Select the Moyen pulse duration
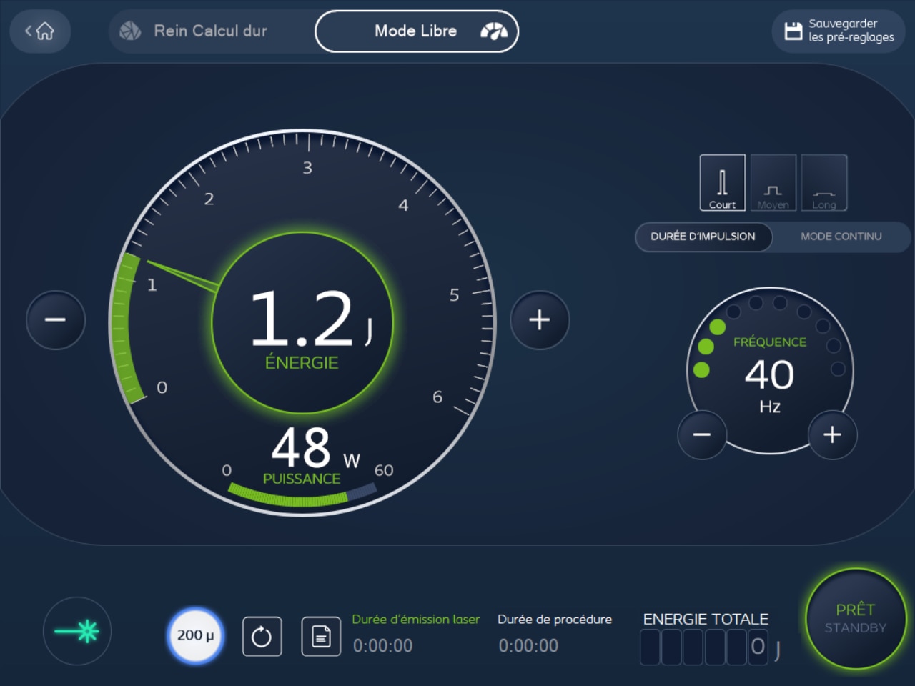915x686 pixels. (773, 183)
